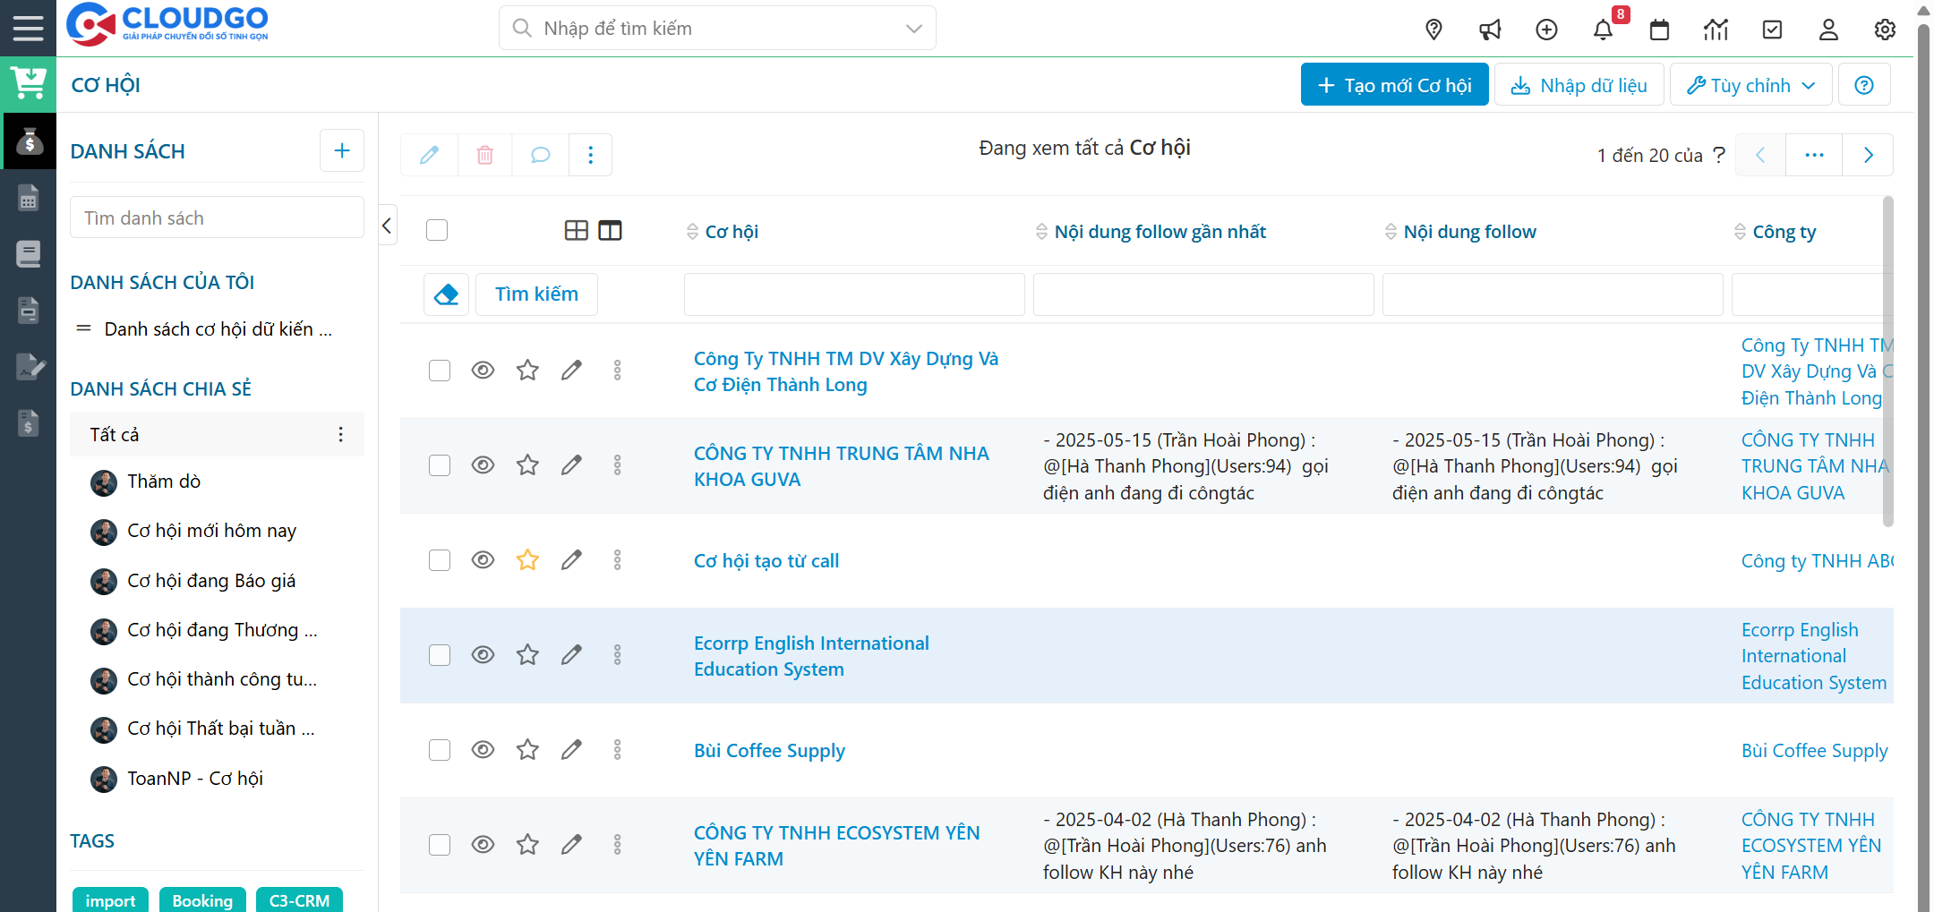Open the settings gear icon
1934x912 pixels.
pyautogui.click(x=1885, y=30)
